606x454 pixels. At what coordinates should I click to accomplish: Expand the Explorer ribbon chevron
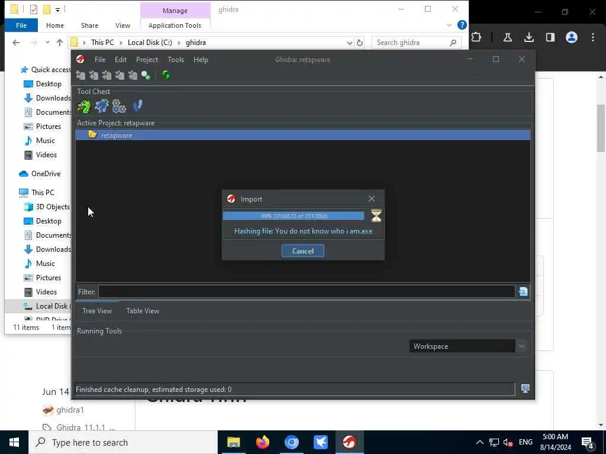click(x=449, y=25)
